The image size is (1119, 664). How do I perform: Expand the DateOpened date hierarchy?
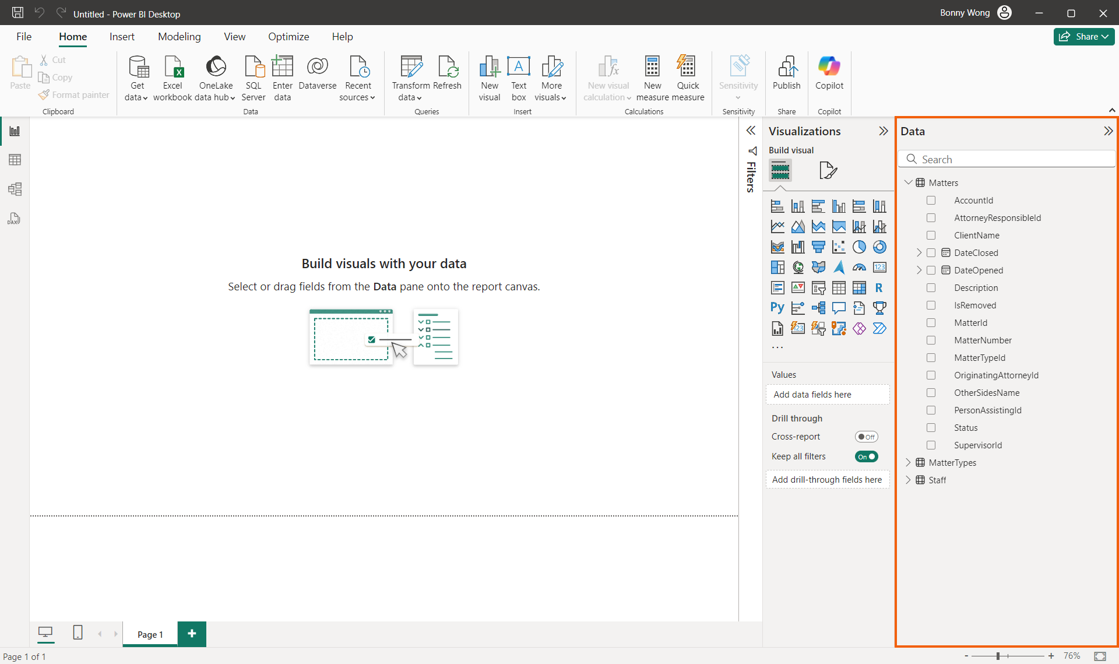pyautogui.click(x=919, y=270)
